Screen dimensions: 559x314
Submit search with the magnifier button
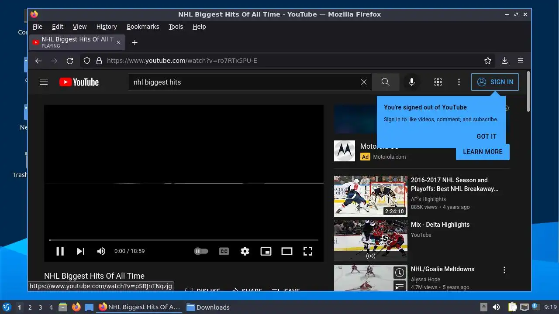click(x=385, y=82)
